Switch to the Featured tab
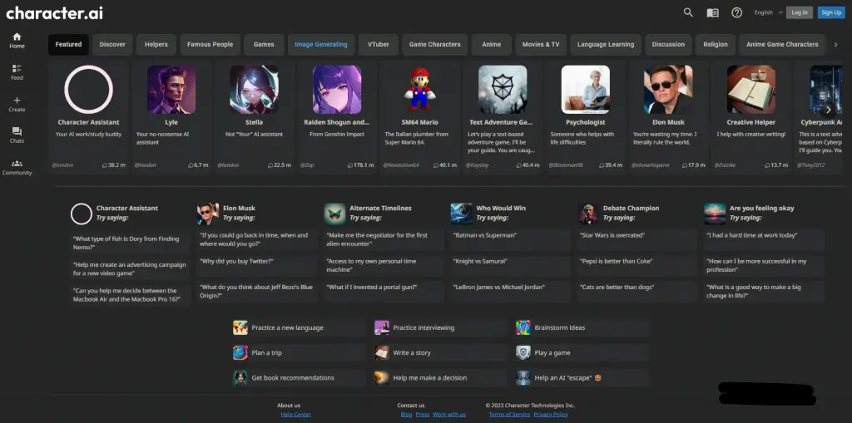This screenshot has height=423, width=852. (x=68, y=45)
